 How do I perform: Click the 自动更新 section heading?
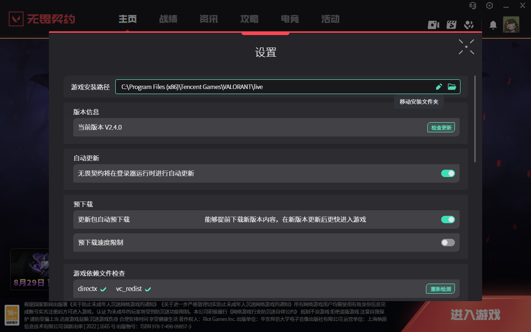click(86, 158)
